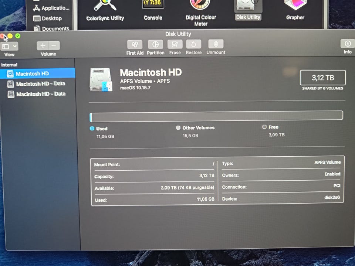Screen dimensions: 355x266
Task: Click the 3,09 TB (74 KB purgeable) value
Action: click(x=187, y=188)
